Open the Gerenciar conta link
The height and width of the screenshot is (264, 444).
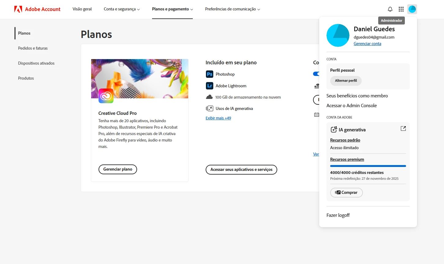368,43
